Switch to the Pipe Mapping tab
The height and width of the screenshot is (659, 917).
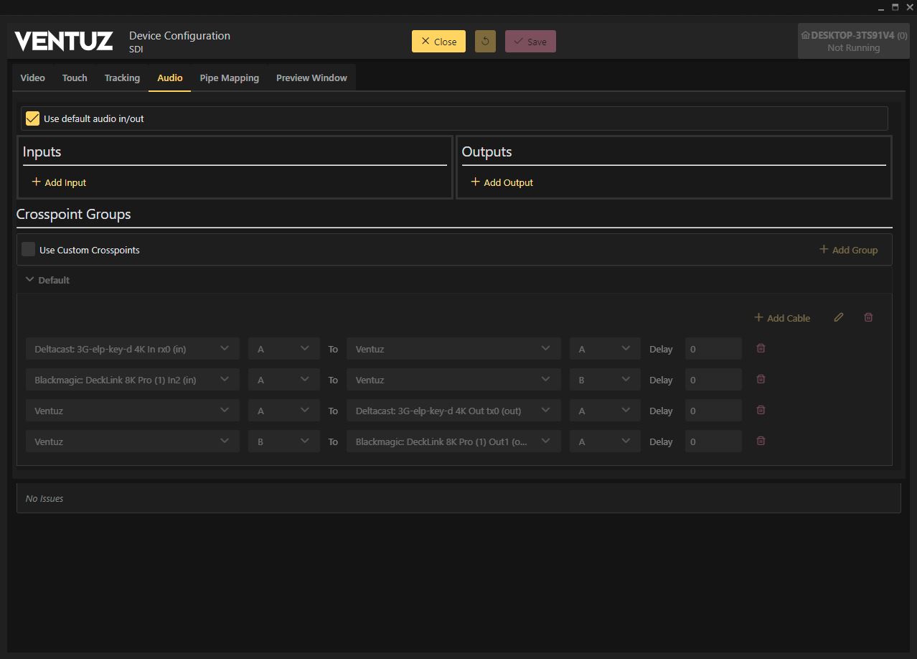pyautogui.click(x=229, y=78)
